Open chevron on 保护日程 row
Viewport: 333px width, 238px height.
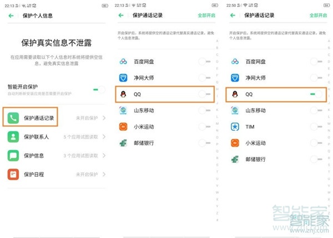104,174
